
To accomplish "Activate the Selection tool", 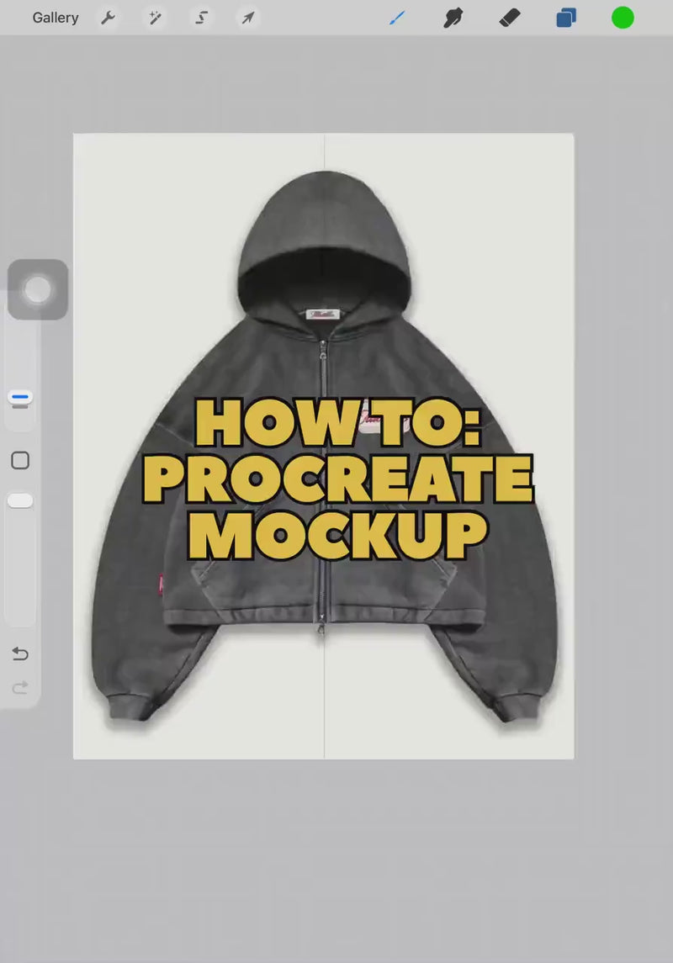I will pyautogui.click(x=202, y=18).
